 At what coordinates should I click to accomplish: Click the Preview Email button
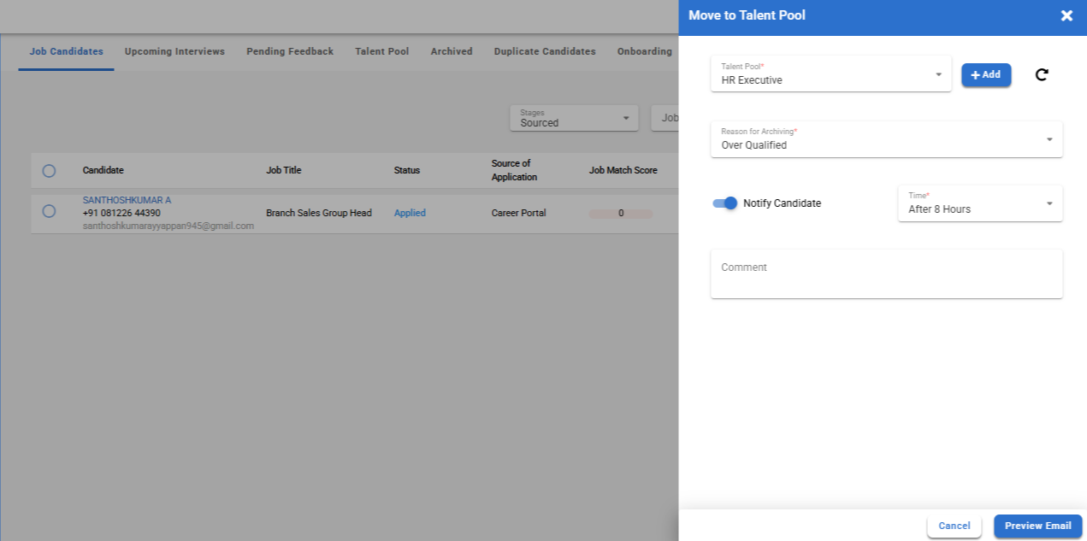(x=1037, y=526)
